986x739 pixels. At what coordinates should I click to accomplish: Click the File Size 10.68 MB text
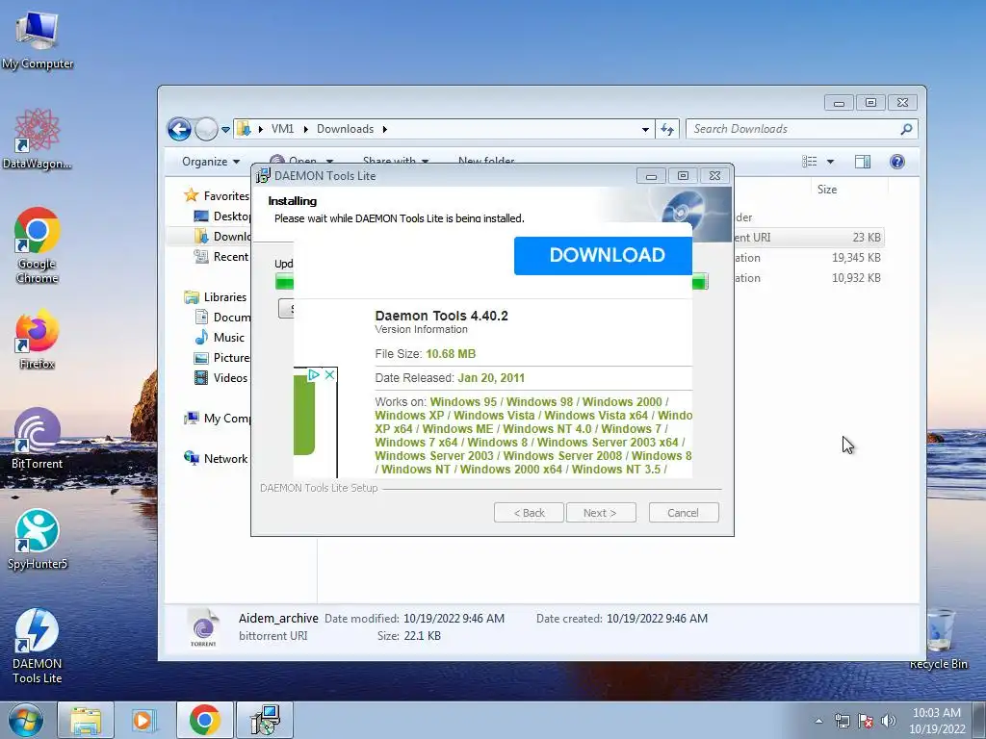pos(425,354)
